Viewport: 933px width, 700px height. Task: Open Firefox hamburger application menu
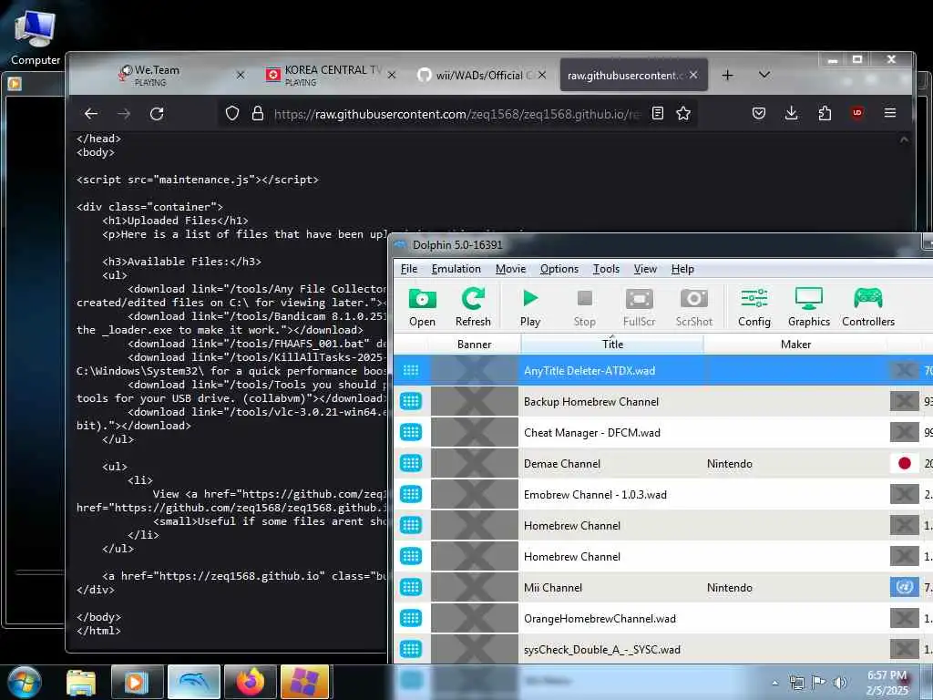[x=889, y=113]
